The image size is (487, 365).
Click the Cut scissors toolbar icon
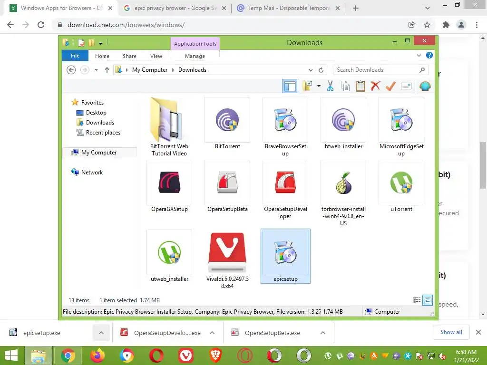(x=330, y=86)
